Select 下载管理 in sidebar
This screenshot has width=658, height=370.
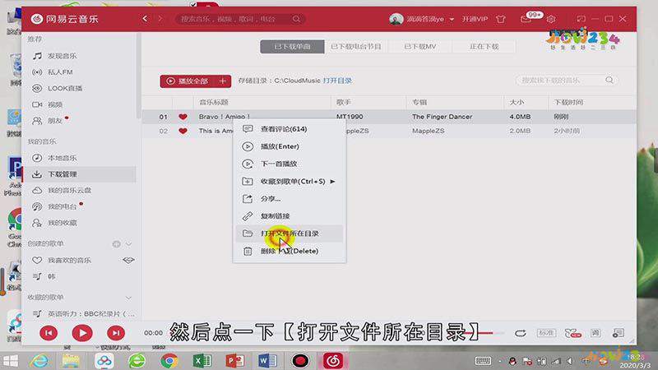coord(62,174)
